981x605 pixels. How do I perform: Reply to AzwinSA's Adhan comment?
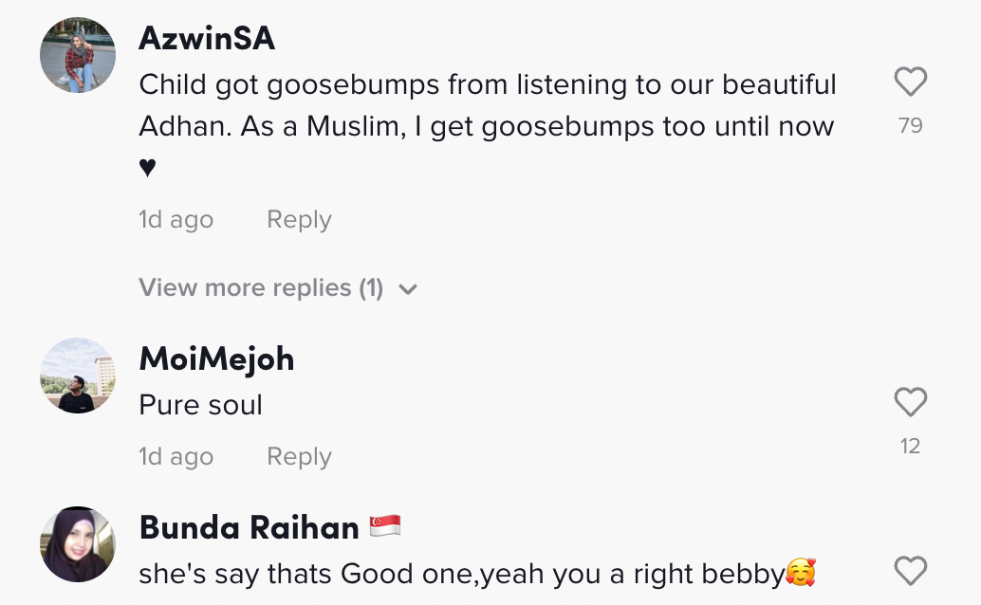299,220
